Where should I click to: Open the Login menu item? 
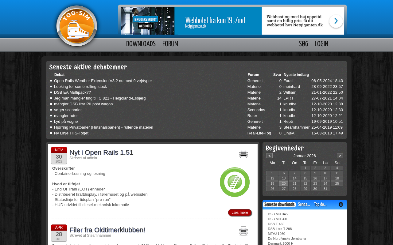[321, 44]
